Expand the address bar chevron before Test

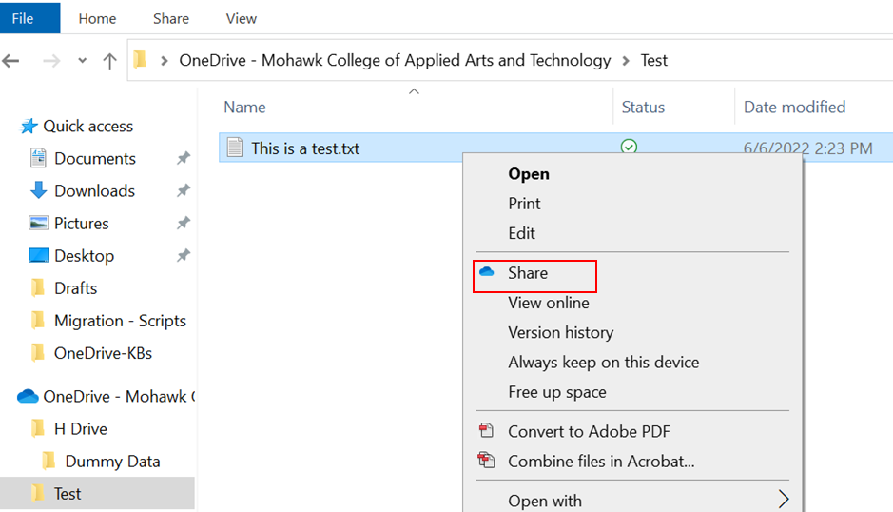click(626, 60)
